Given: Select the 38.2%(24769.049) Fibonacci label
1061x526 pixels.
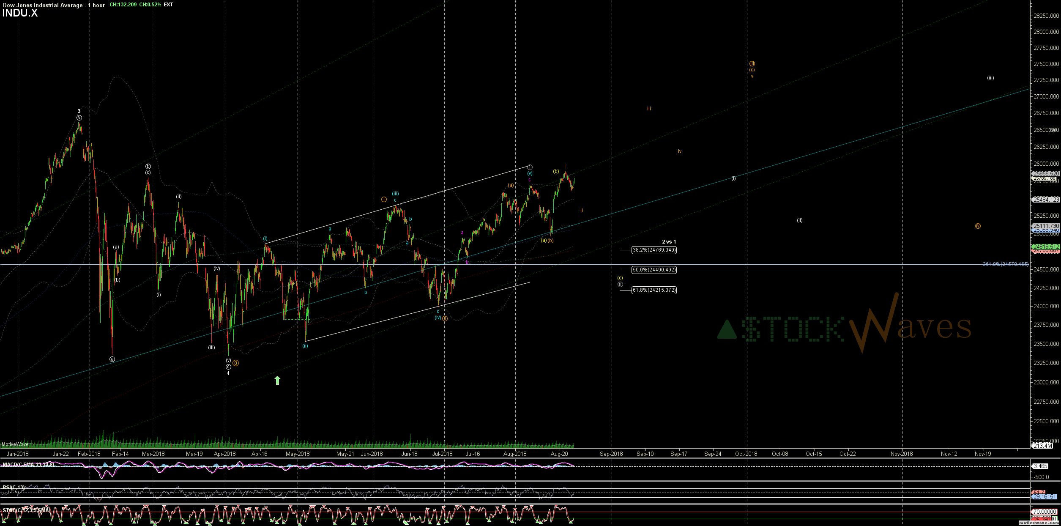Looking at the screenshot, I should point(654,250).
